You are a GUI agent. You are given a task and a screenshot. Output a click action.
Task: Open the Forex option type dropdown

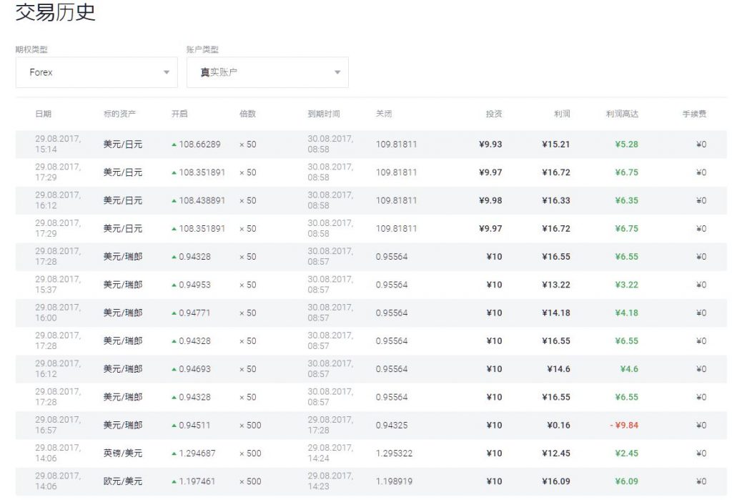97,72
